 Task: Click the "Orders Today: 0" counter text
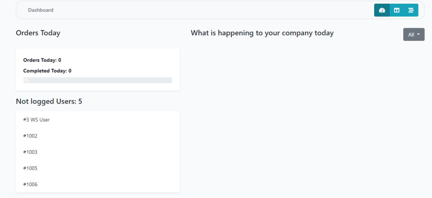coord(42,60)
